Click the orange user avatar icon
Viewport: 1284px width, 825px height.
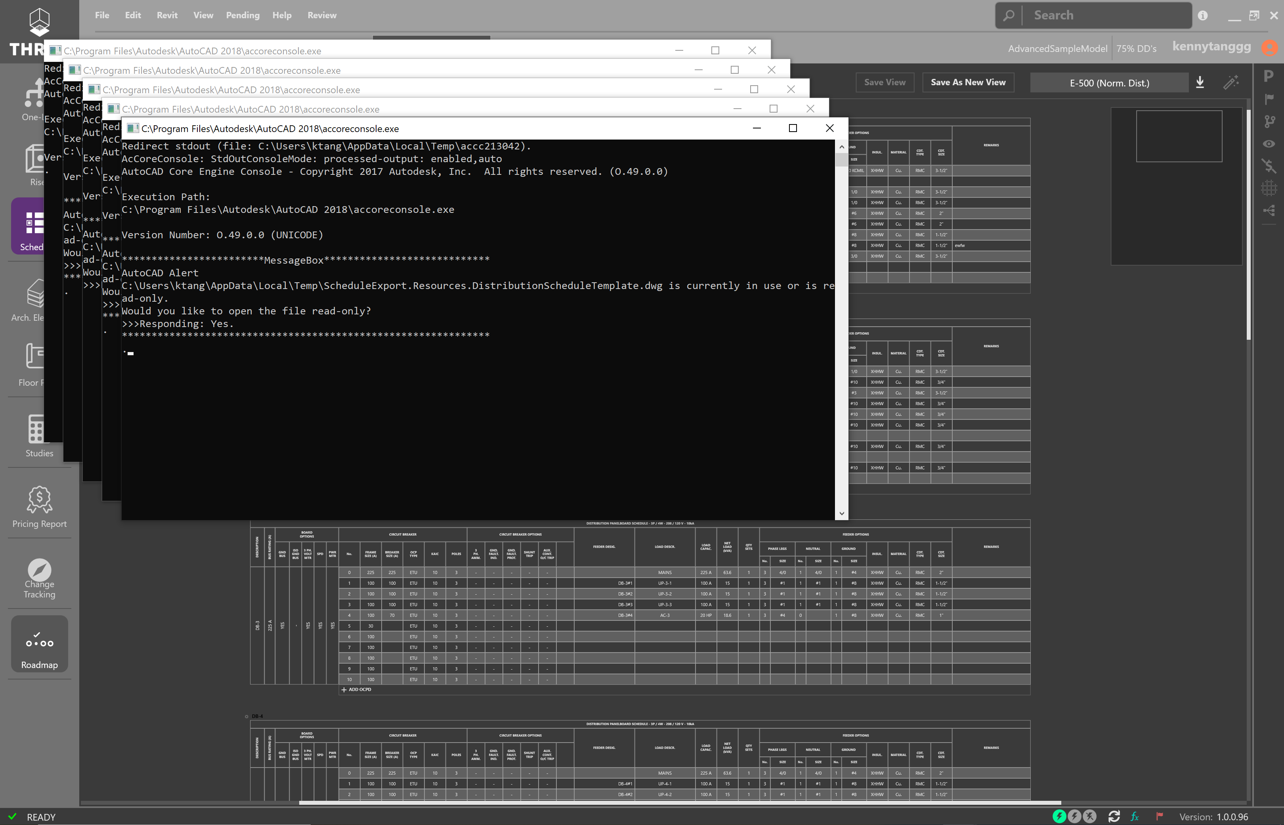[x=1269, y=48]
